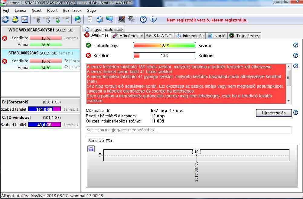This screenshot has width=303, height=199.
Task: Click the red X icon on STM31000528AS disk
Action: pyautogui.click(x=5, y=61)
